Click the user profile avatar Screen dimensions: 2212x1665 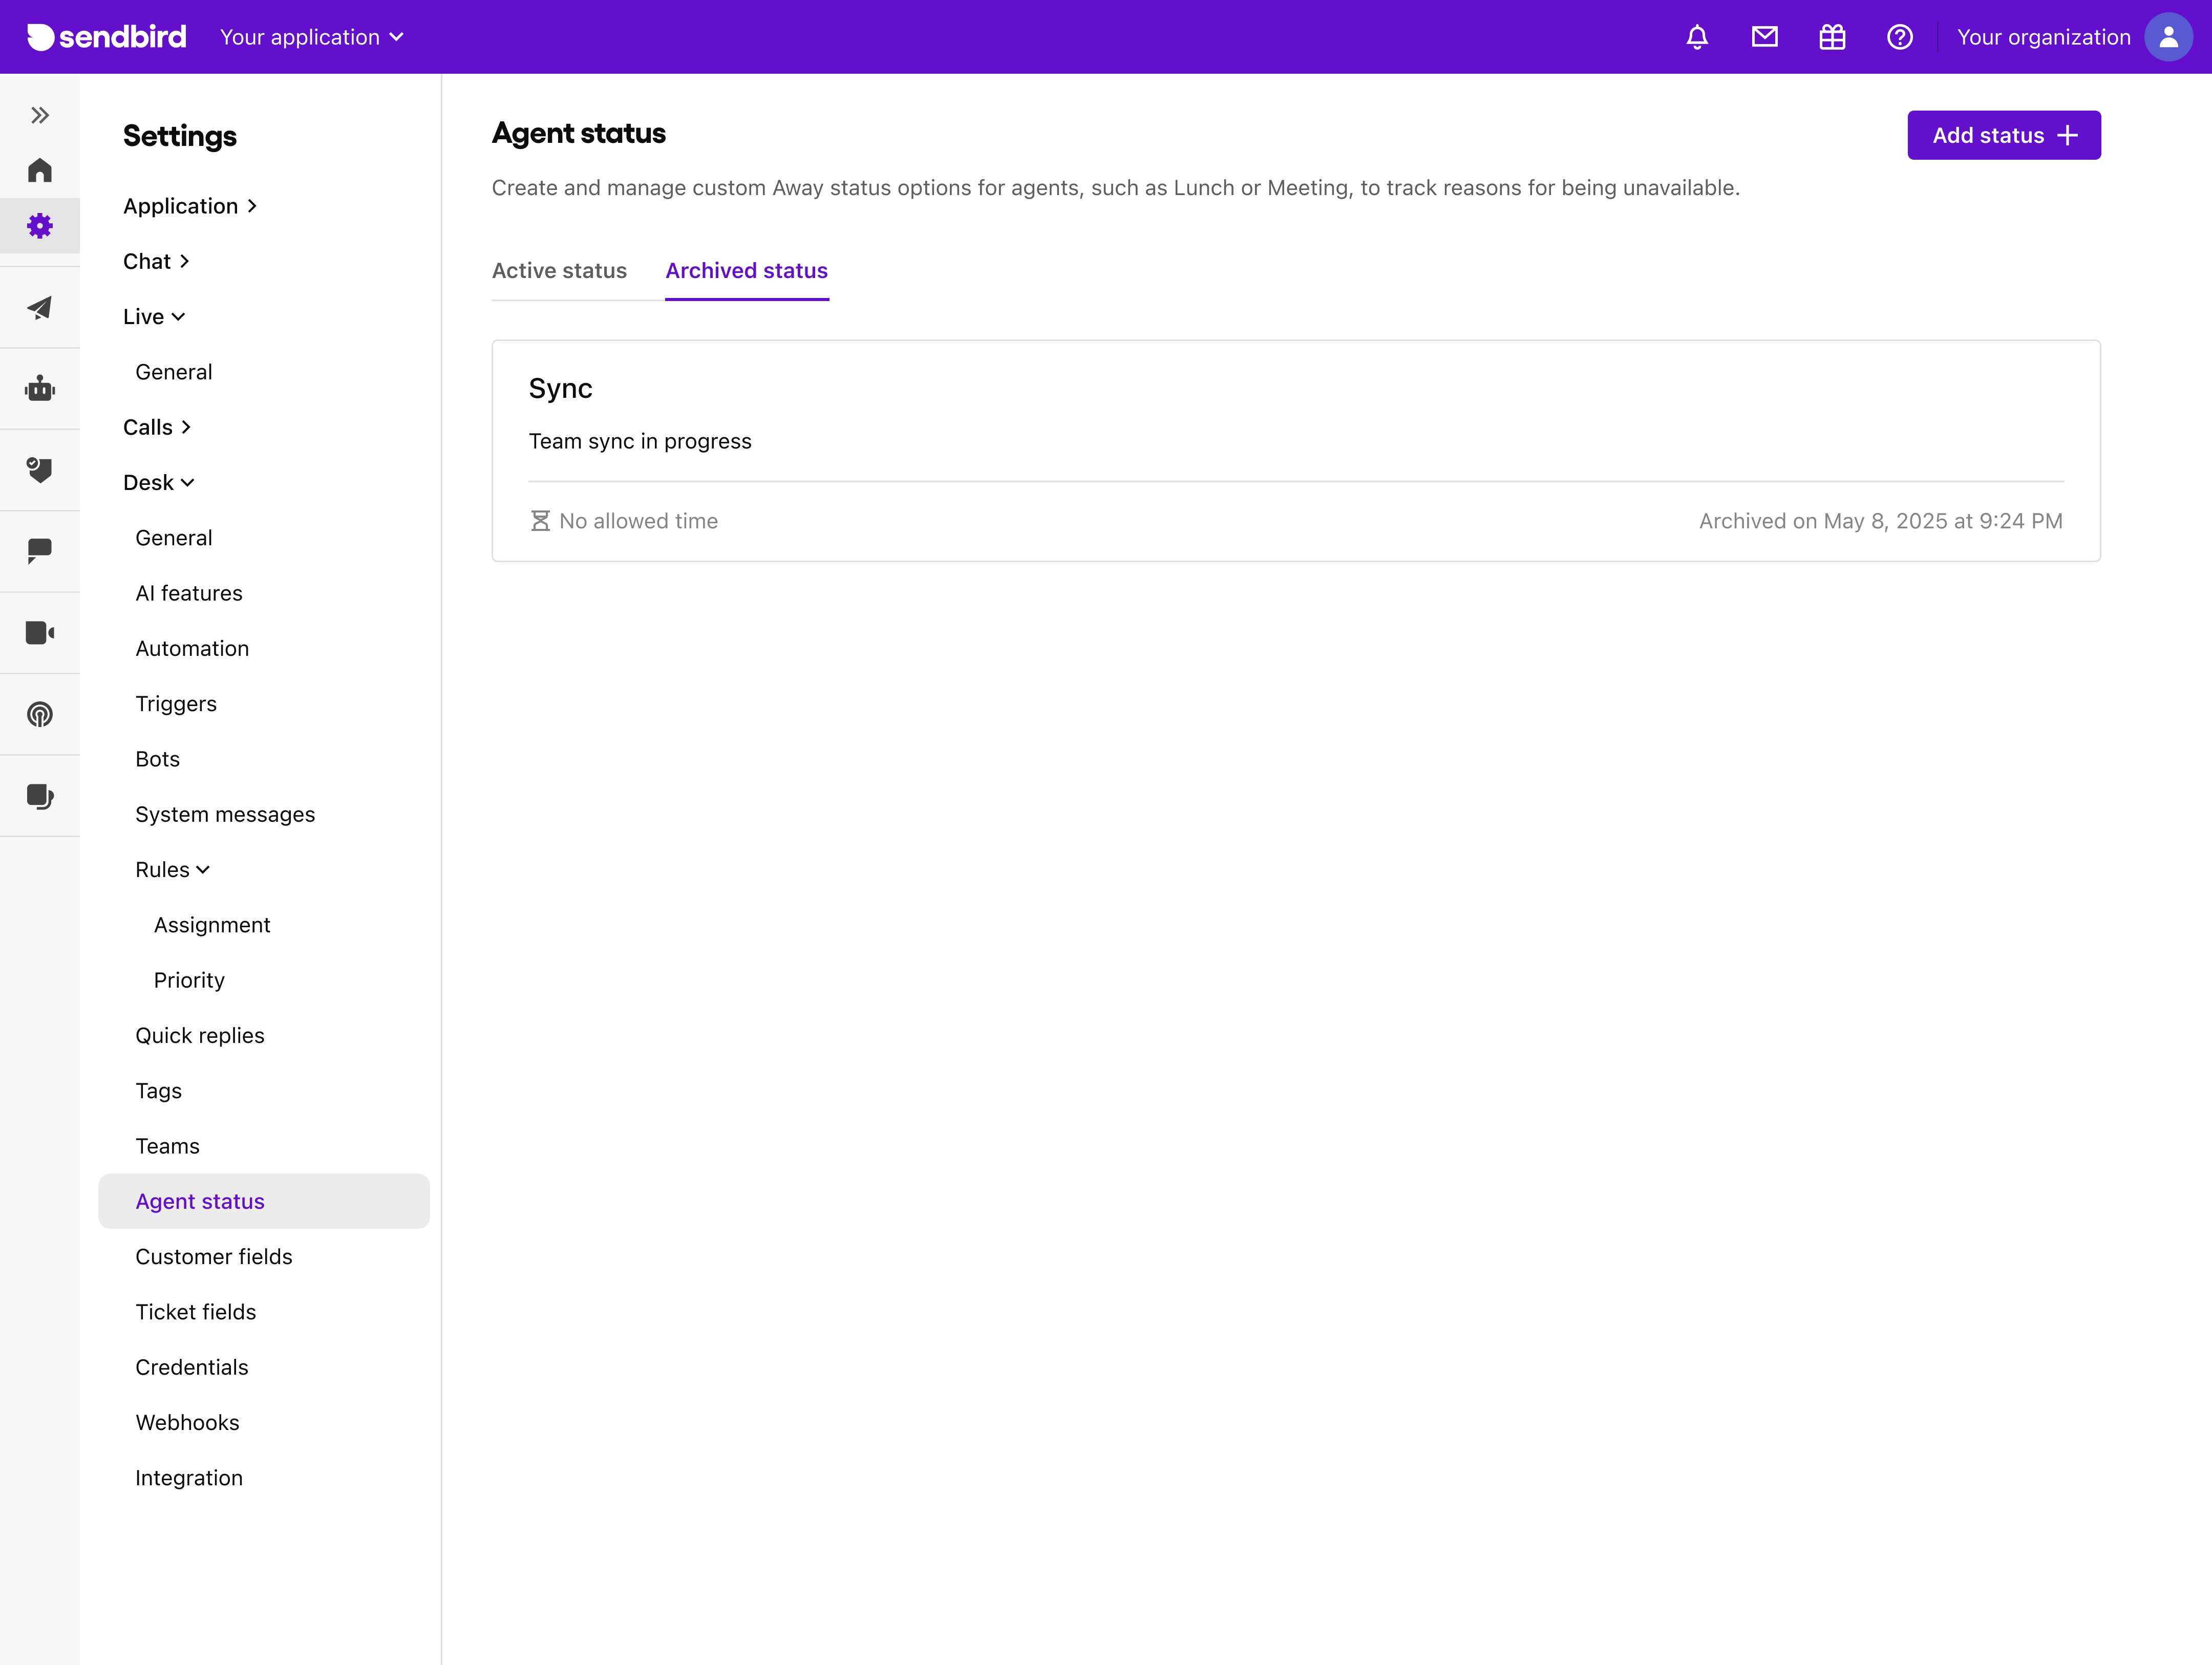pos(2169,37)
